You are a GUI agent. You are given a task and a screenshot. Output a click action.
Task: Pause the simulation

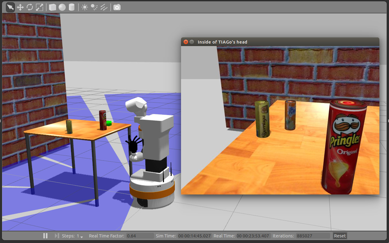coord(46,236)
